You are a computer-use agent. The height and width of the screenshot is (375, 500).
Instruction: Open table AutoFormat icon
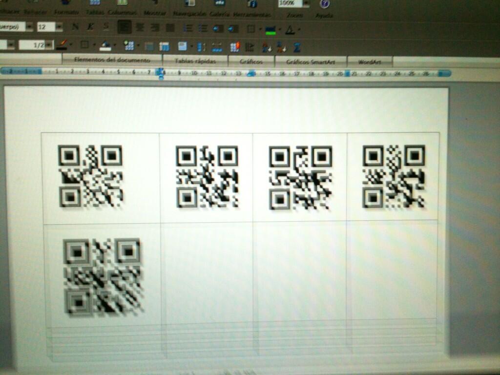pos(235,47)
